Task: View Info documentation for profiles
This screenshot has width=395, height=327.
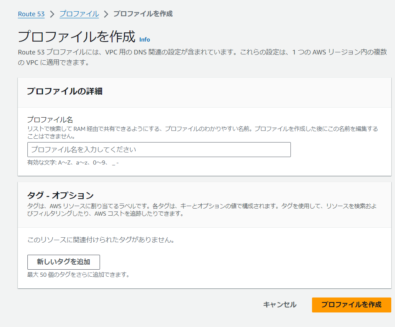Action: pyautogui.click(x=145, y=40)
